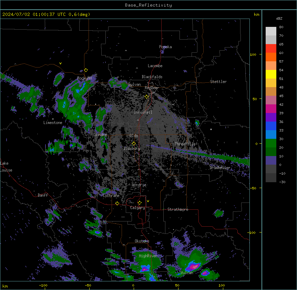Click the yellow diamond marker between Olds and Didsbury
The image size is (297, 290).
pos(134,144)
